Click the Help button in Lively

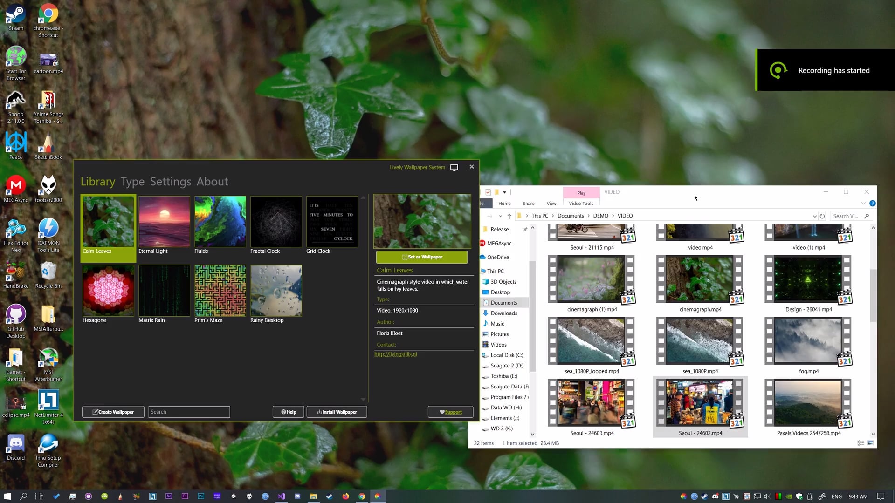coord(289,412)
